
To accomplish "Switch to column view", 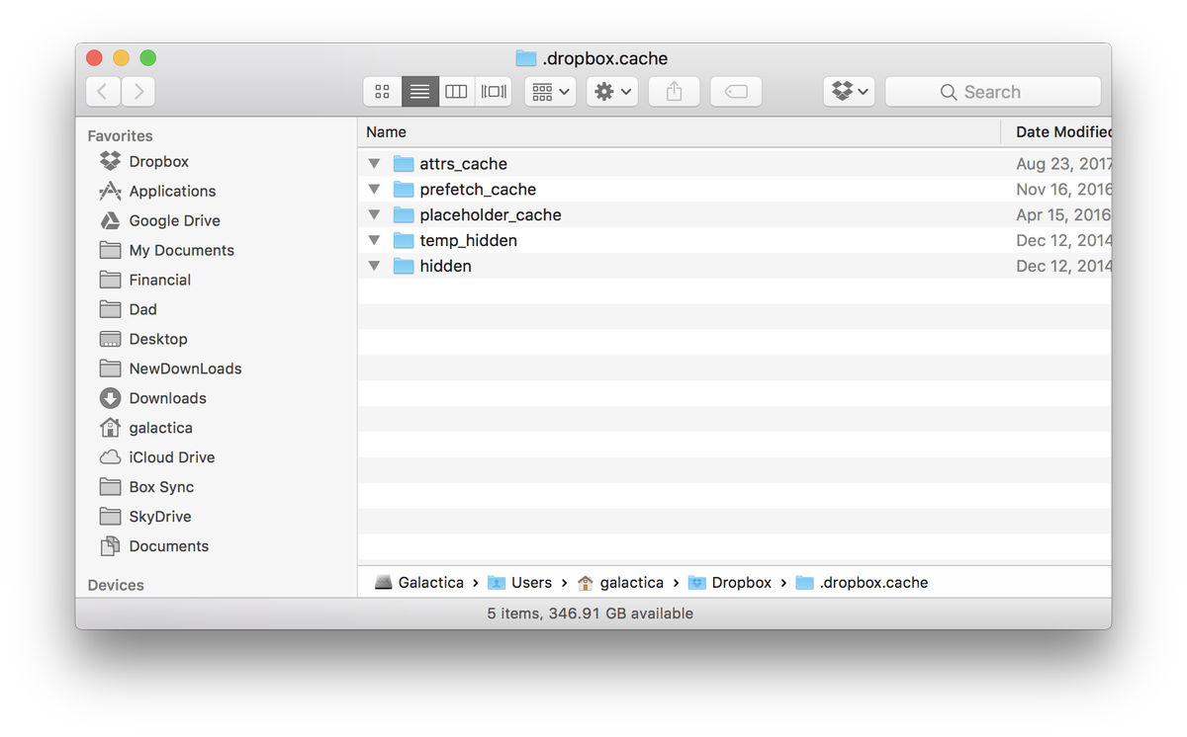I will pyautogui.click(x=456, y=92).
